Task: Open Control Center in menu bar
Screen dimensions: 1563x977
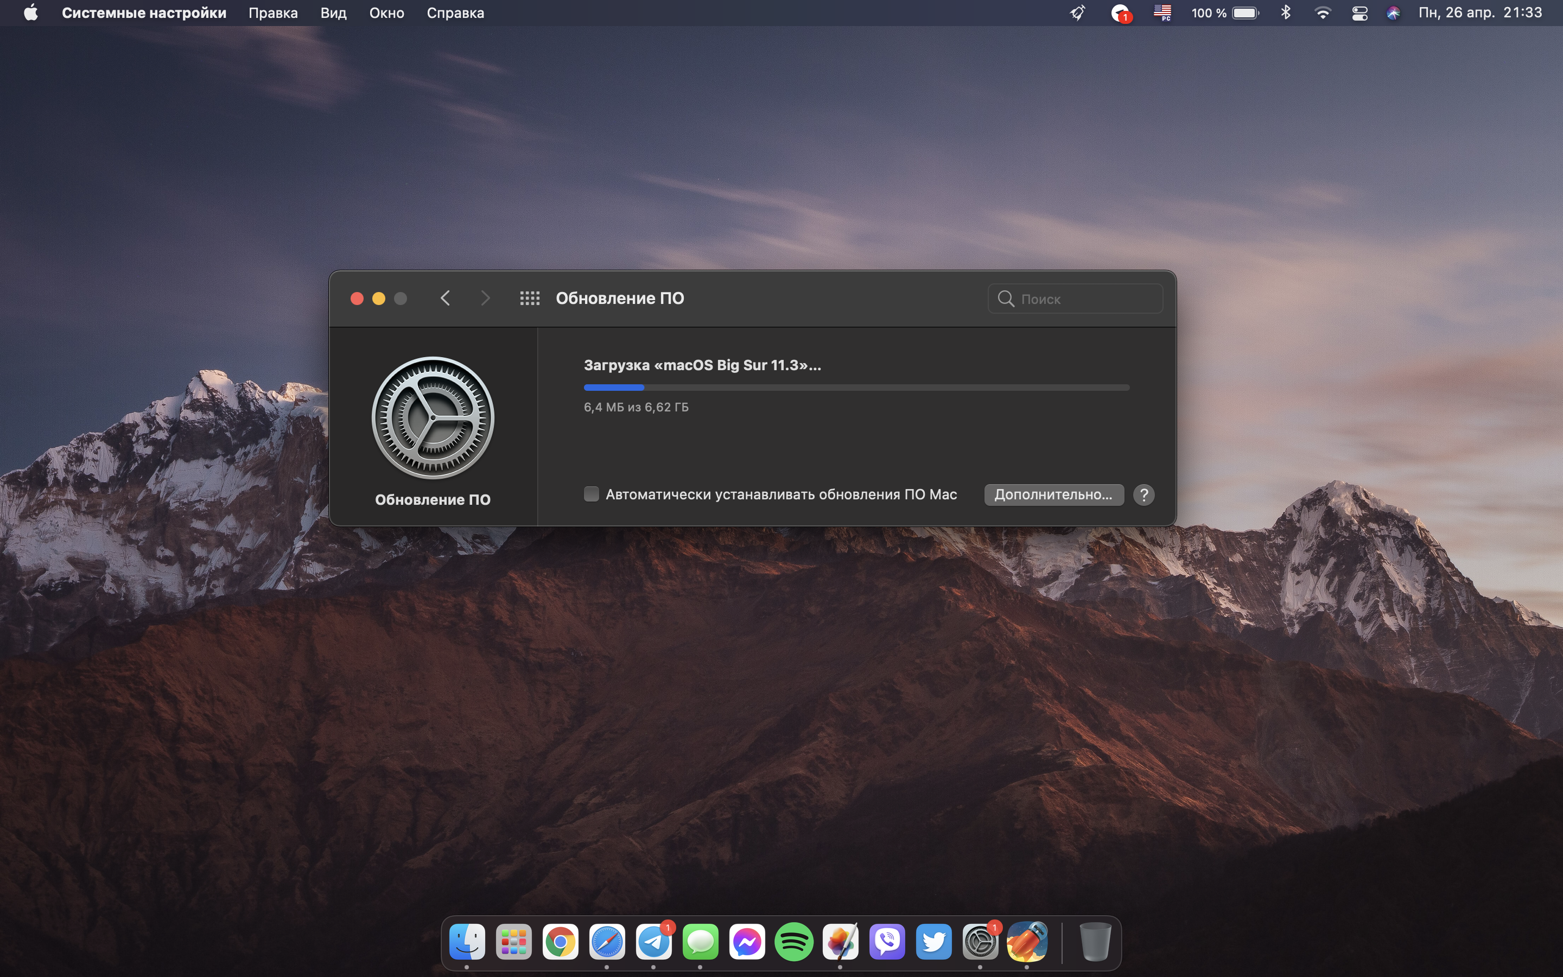Action: click(1359, 13)
